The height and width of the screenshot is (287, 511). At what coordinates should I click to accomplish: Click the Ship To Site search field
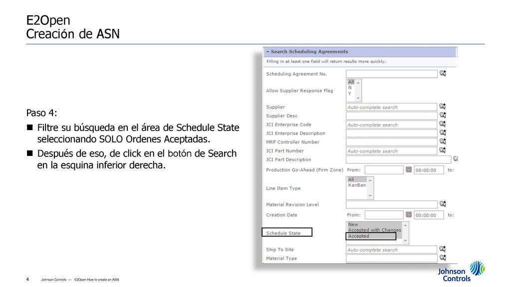point(391,250)
